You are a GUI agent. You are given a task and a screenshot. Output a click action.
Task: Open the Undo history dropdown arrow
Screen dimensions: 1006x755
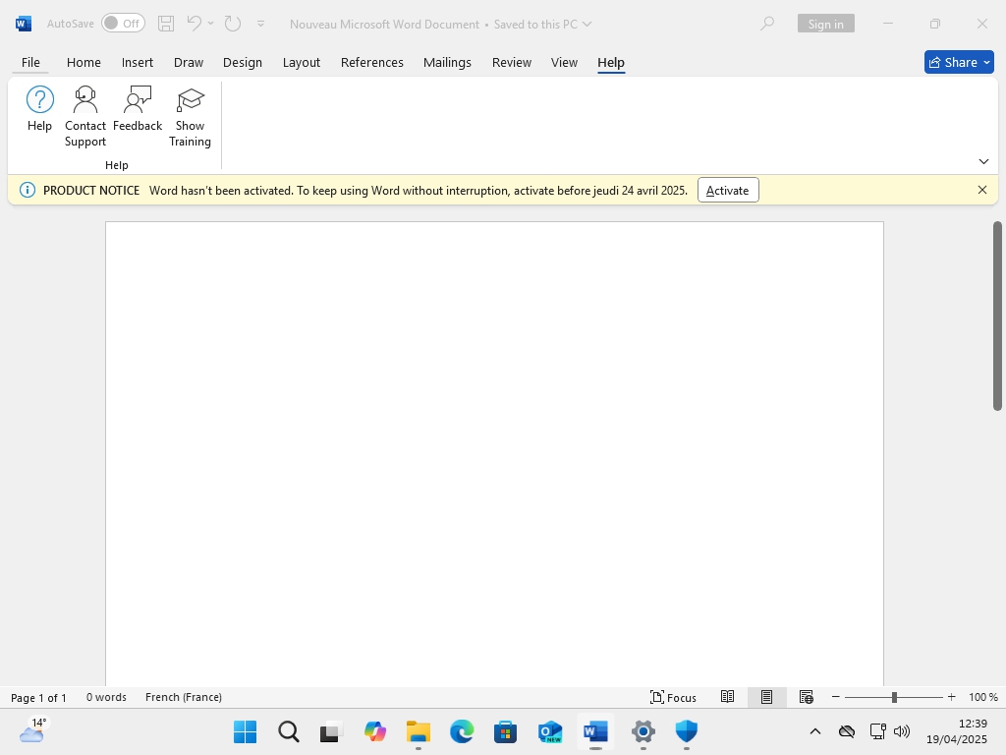[210, 24]
